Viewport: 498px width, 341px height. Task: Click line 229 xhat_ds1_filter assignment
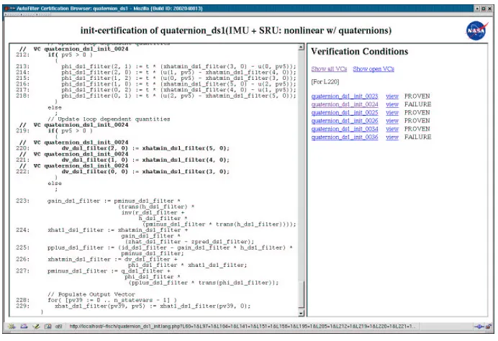point(153,306)
